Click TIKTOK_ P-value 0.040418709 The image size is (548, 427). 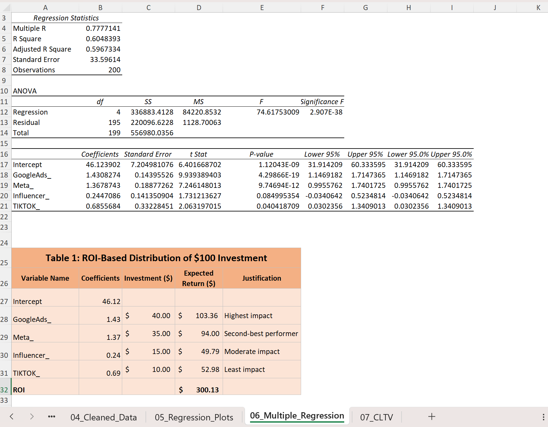click(x=262, y=206)
